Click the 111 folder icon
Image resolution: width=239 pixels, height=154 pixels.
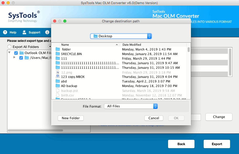click(58, 59)
